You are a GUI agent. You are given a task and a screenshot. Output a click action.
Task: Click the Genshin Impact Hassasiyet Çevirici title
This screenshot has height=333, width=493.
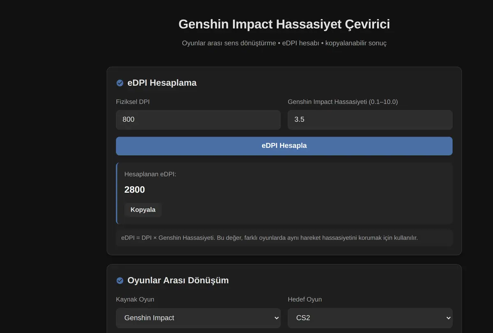click(284, 24)
